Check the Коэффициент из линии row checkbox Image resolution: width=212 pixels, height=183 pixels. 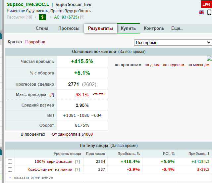pos(10,169)
